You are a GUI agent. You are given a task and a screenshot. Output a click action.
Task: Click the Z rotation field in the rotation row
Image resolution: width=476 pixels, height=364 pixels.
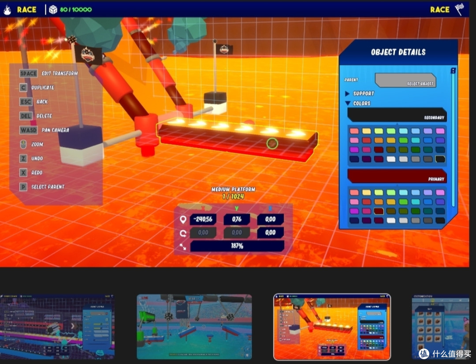coord(271,233)
